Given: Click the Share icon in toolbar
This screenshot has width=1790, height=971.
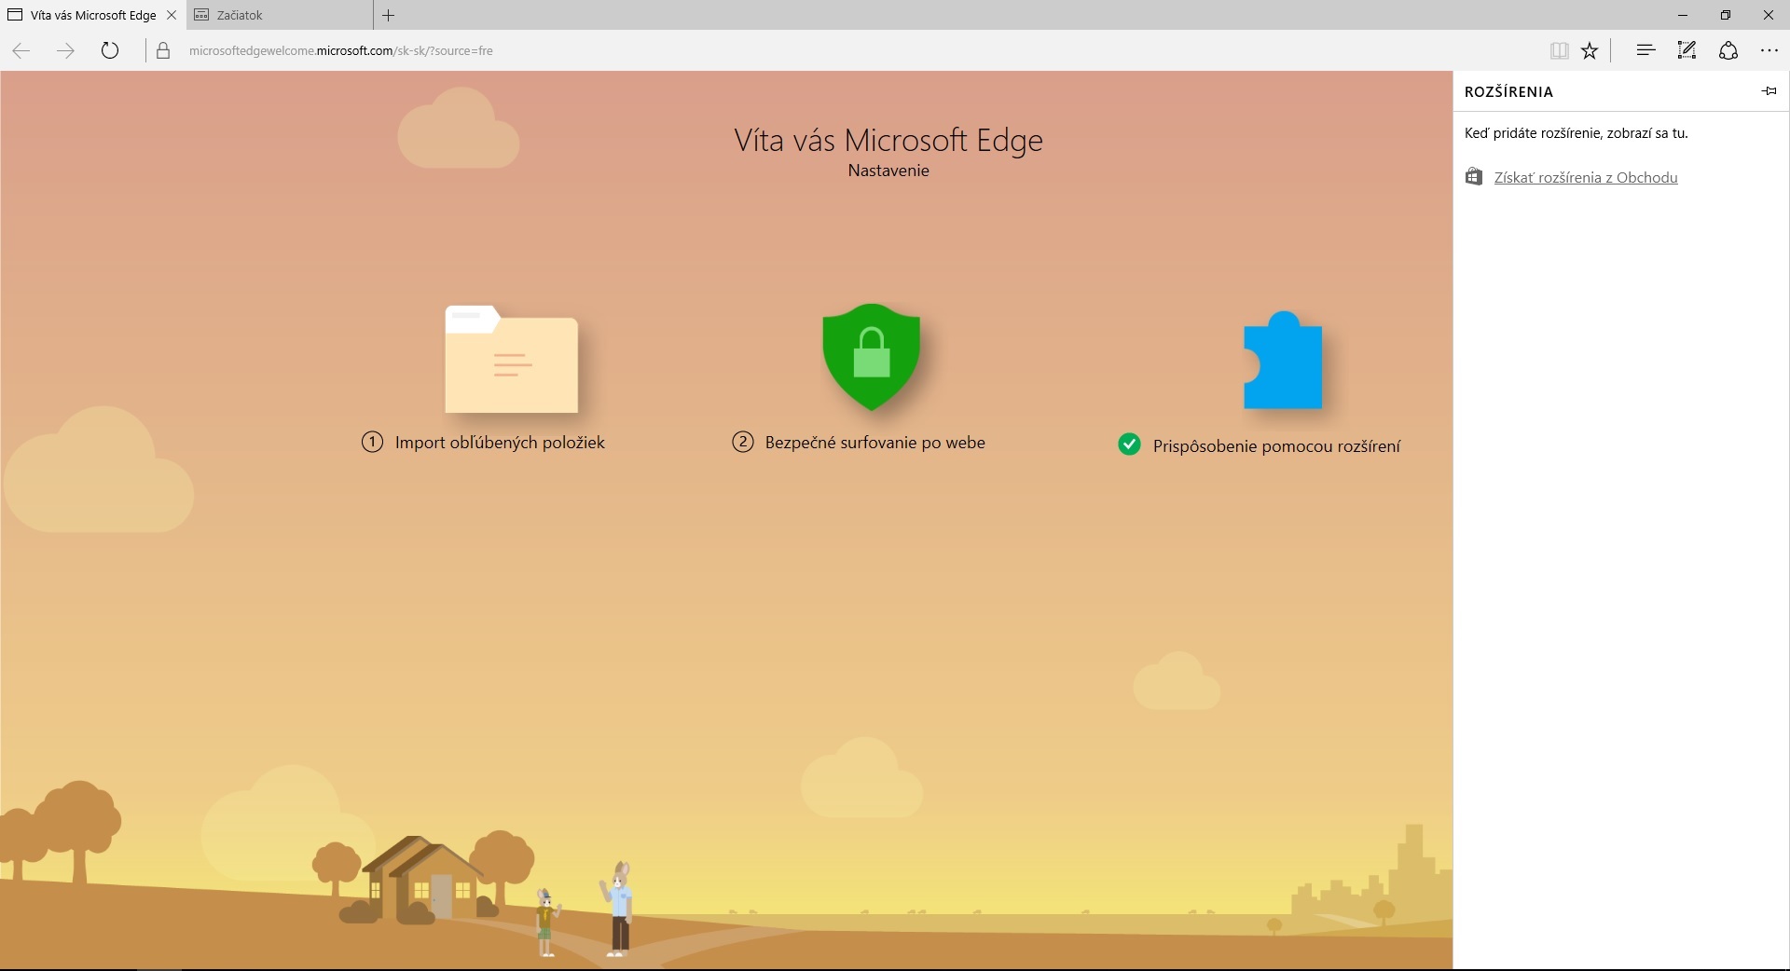Looking at the screenshot, I should (x=1728, y=50).
